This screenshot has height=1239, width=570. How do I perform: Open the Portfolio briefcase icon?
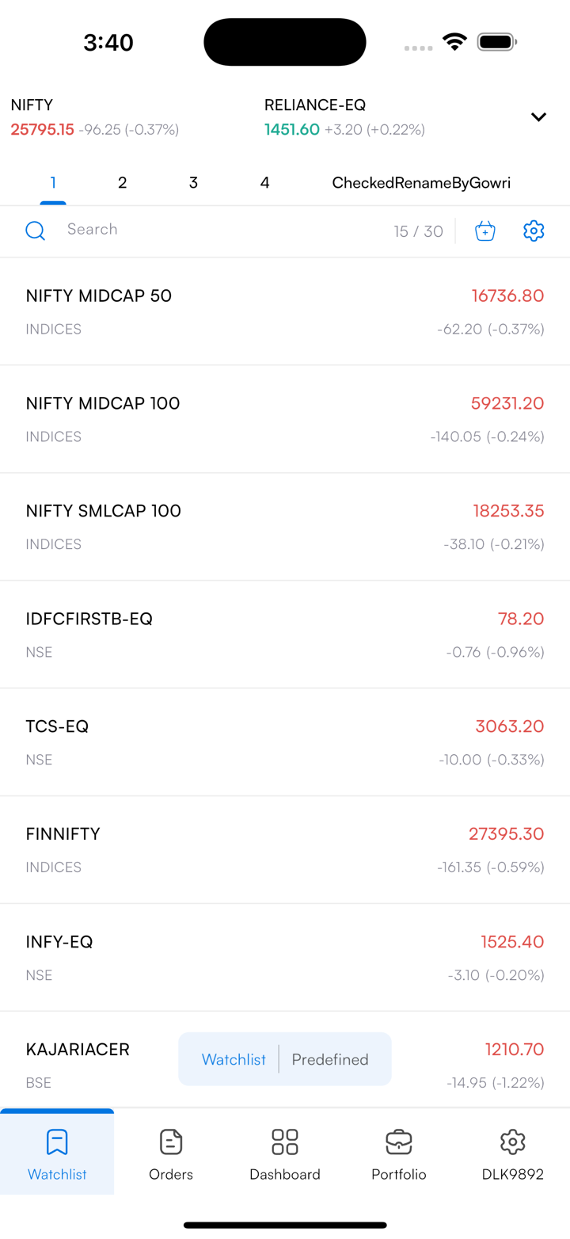tap(399, 1142)
